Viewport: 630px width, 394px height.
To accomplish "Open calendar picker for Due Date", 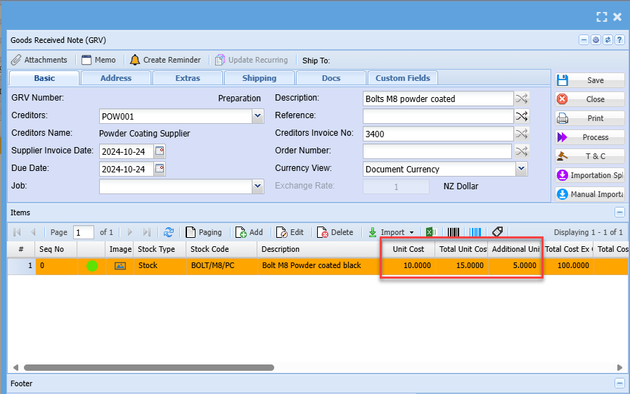I will 160,169.
